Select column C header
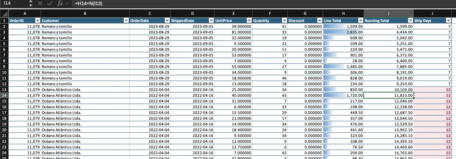 (x=150, y=14)
